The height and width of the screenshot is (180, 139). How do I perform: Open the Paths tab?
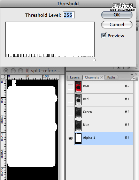click(111, 77)
